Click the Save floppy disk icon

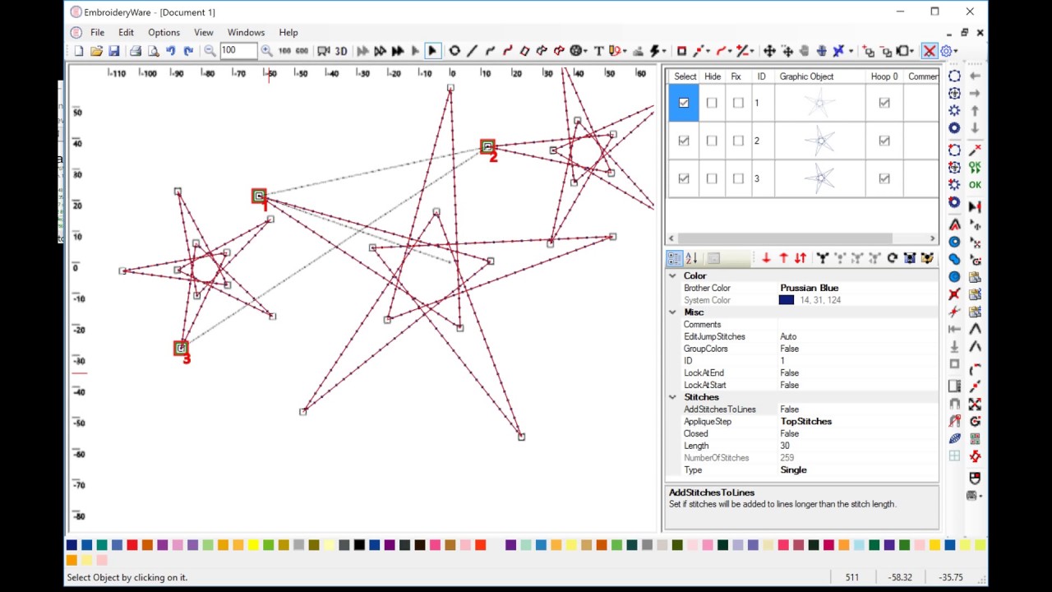113,51
